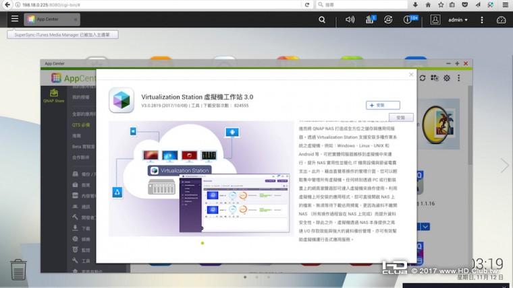This screenshot has height=288, width=513.
Task: Open external devices icon in QTS bar
Action: point(388,20)
